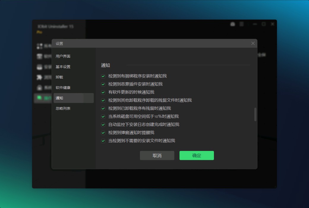The height and width of the screenshot is (208, 309).
Task: Maximize the IObit Uninstaller main window
Action: tap(264, 24)
